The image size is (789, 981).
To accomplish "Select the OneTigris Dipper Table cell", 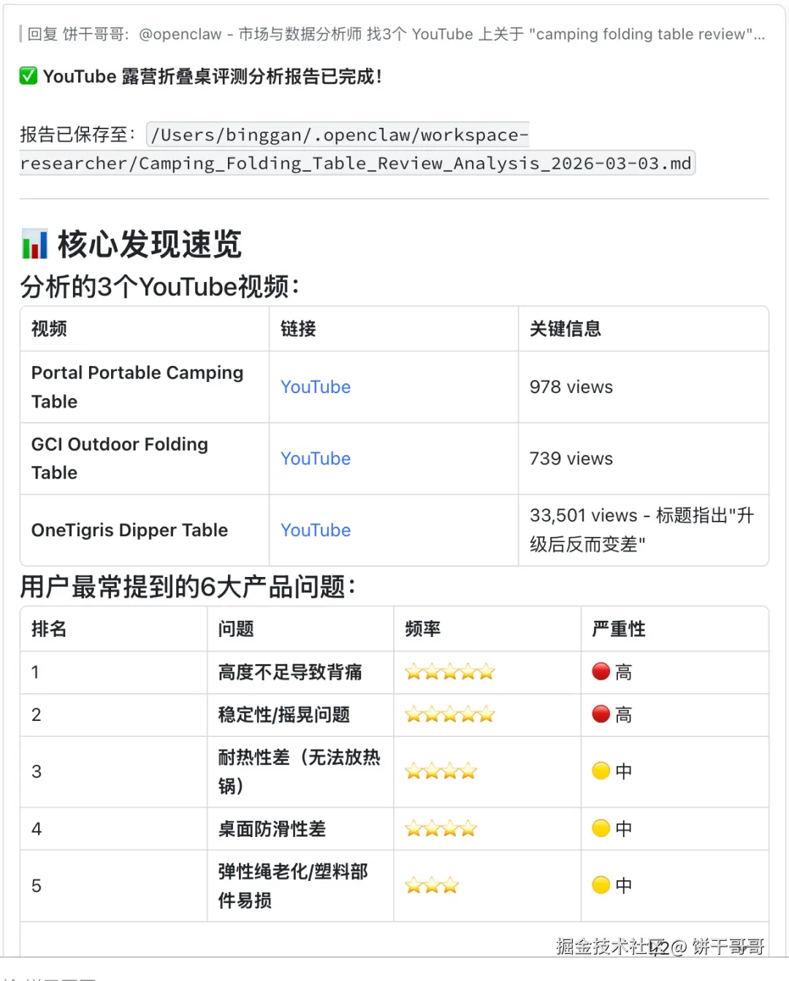I will (x=145, y=530).
